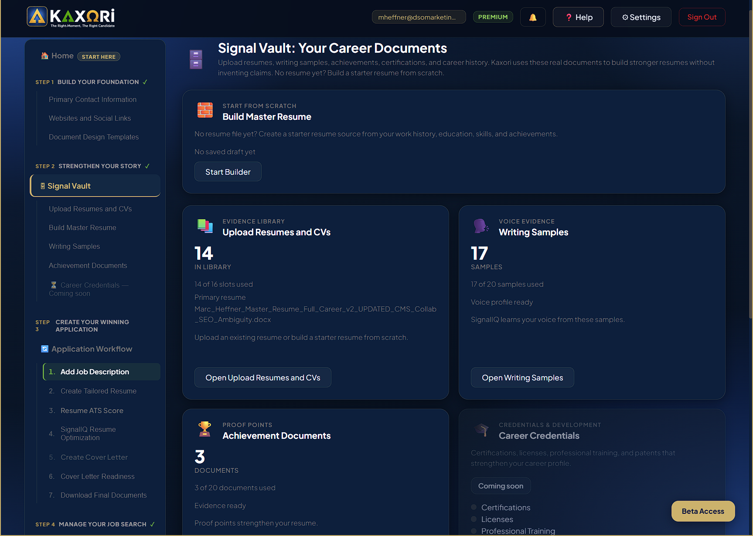
Task: Select step 7 Download Final Documents
Action: click(x=104, y=495)
